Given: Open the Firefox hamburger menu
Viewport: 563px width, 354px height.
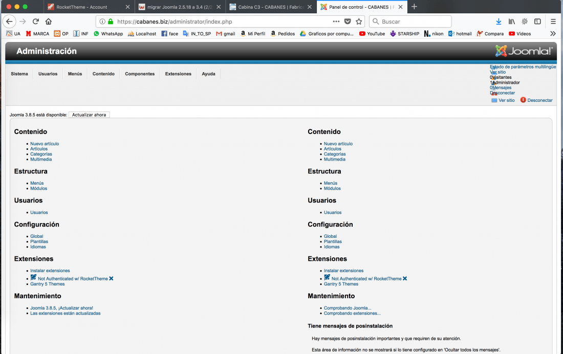Looking at the screenshot, I should 553,21.
